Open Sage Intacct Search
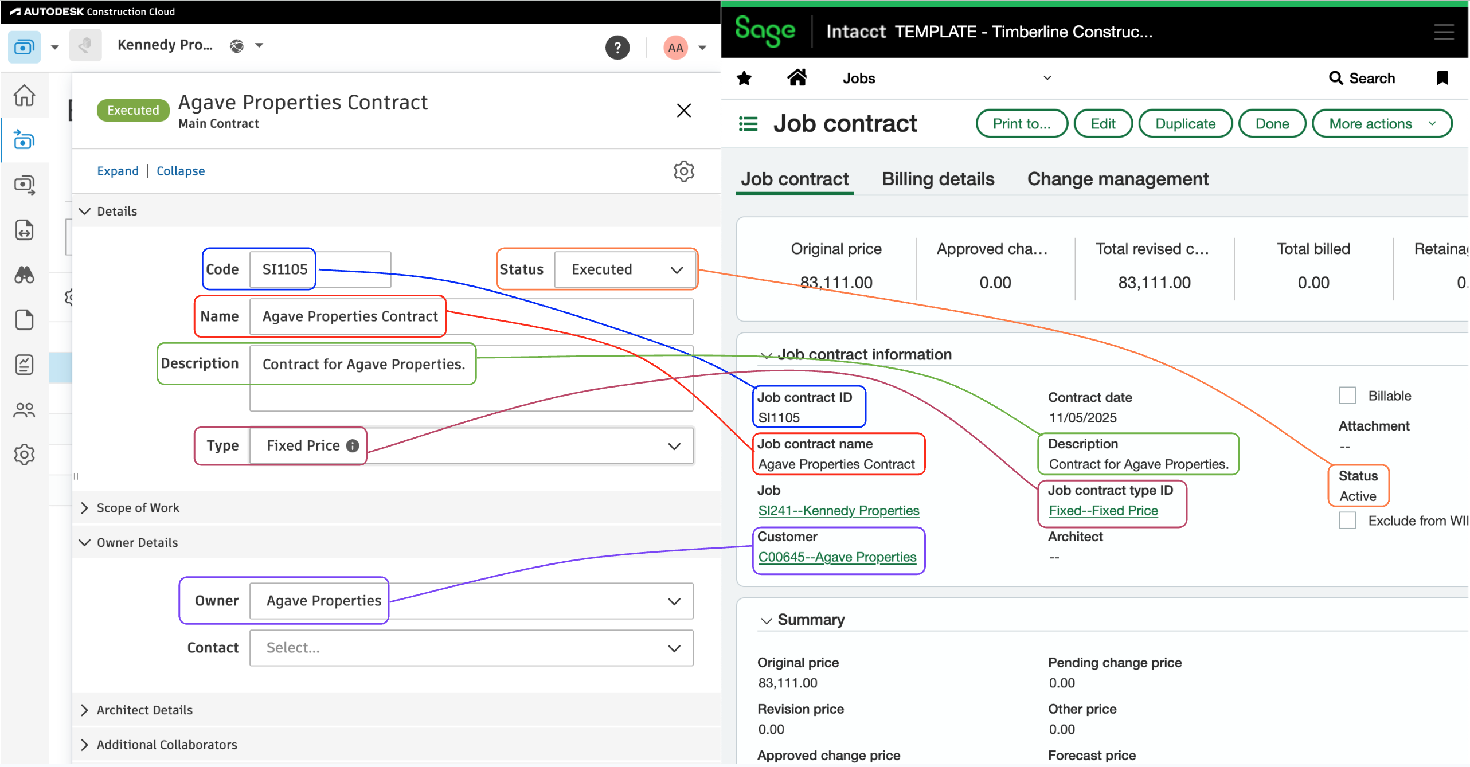Image resolution: width=1470 pixels, height=767 pixels. (1363, 78)
